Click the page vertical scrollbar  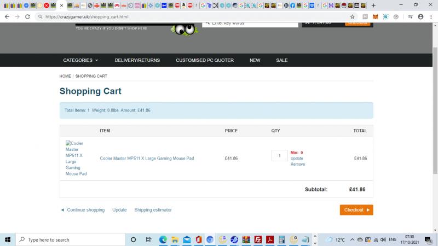point(435,111)
